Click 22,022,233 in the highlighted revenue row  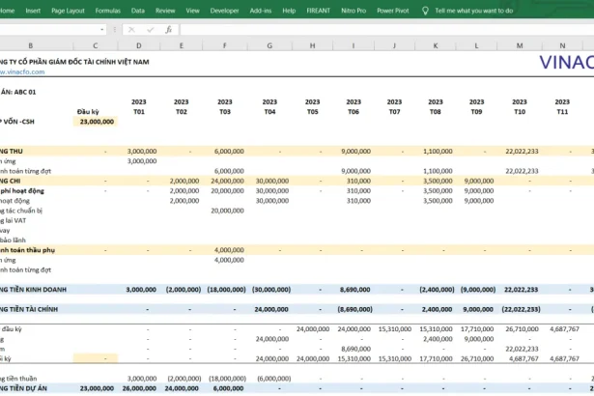click(x=522, y=152)
